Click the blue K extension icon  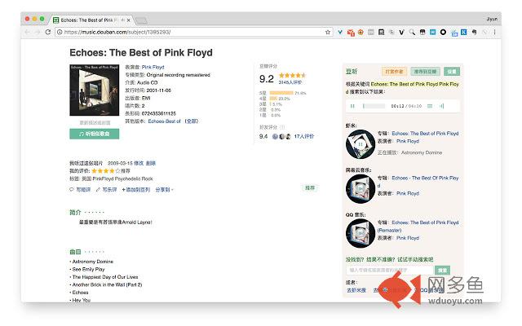pyautogui.click(x=463, y=32)
